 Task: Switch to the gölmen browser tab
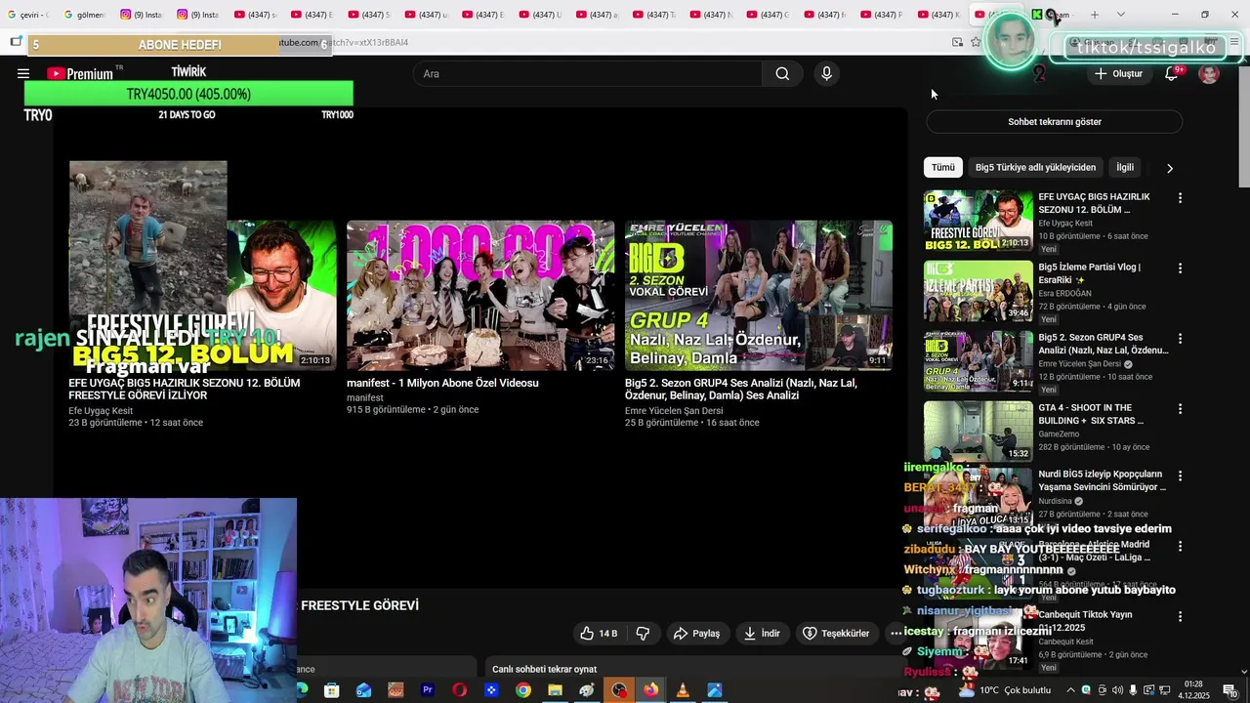click(x=84, y=15)
